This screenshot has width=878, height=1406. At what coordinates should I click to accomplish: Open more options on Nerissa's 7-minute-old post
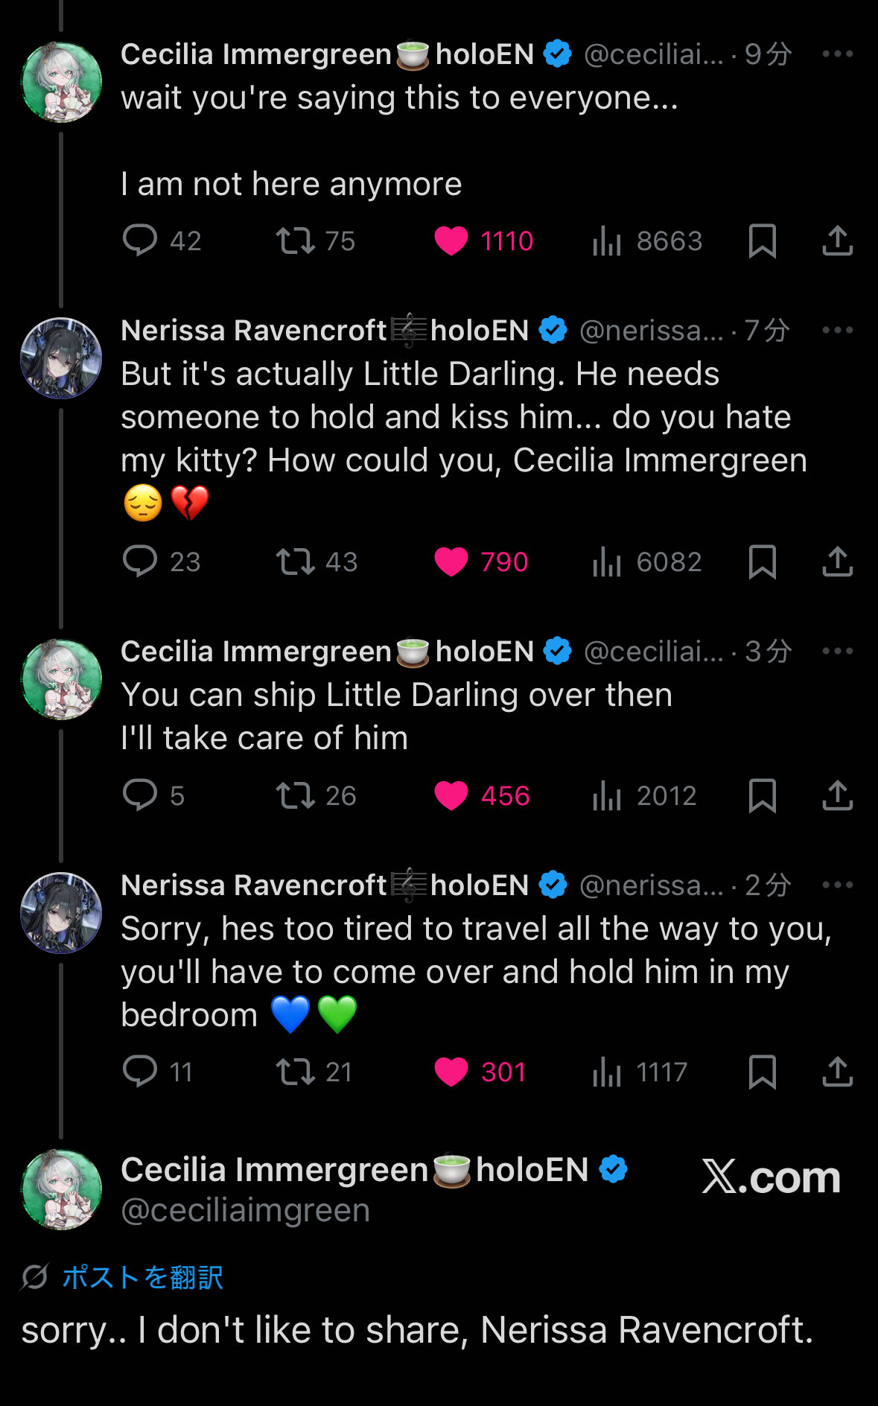pos(837,330)
